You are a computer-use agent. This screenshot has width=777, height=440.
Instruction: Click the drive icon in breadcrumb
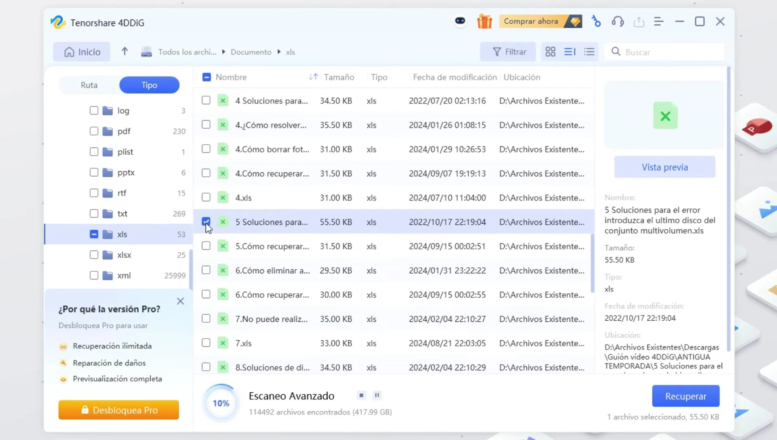click(x=146, y=52)
